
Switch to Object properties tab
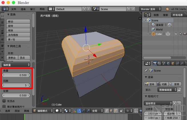(x=173, y=63)
